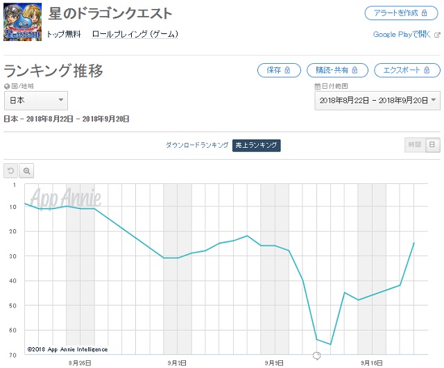Open the date range dropdown
Screen dimensions: 444x368
(x=377, y=101)
